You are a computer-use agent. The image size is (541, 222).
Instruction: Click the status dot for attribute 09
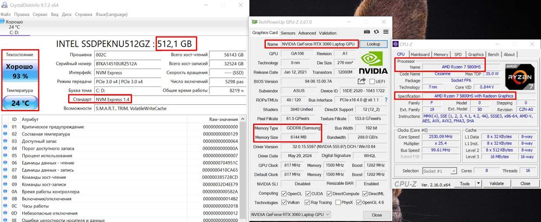pyautogui.click(x=5, y=184)
